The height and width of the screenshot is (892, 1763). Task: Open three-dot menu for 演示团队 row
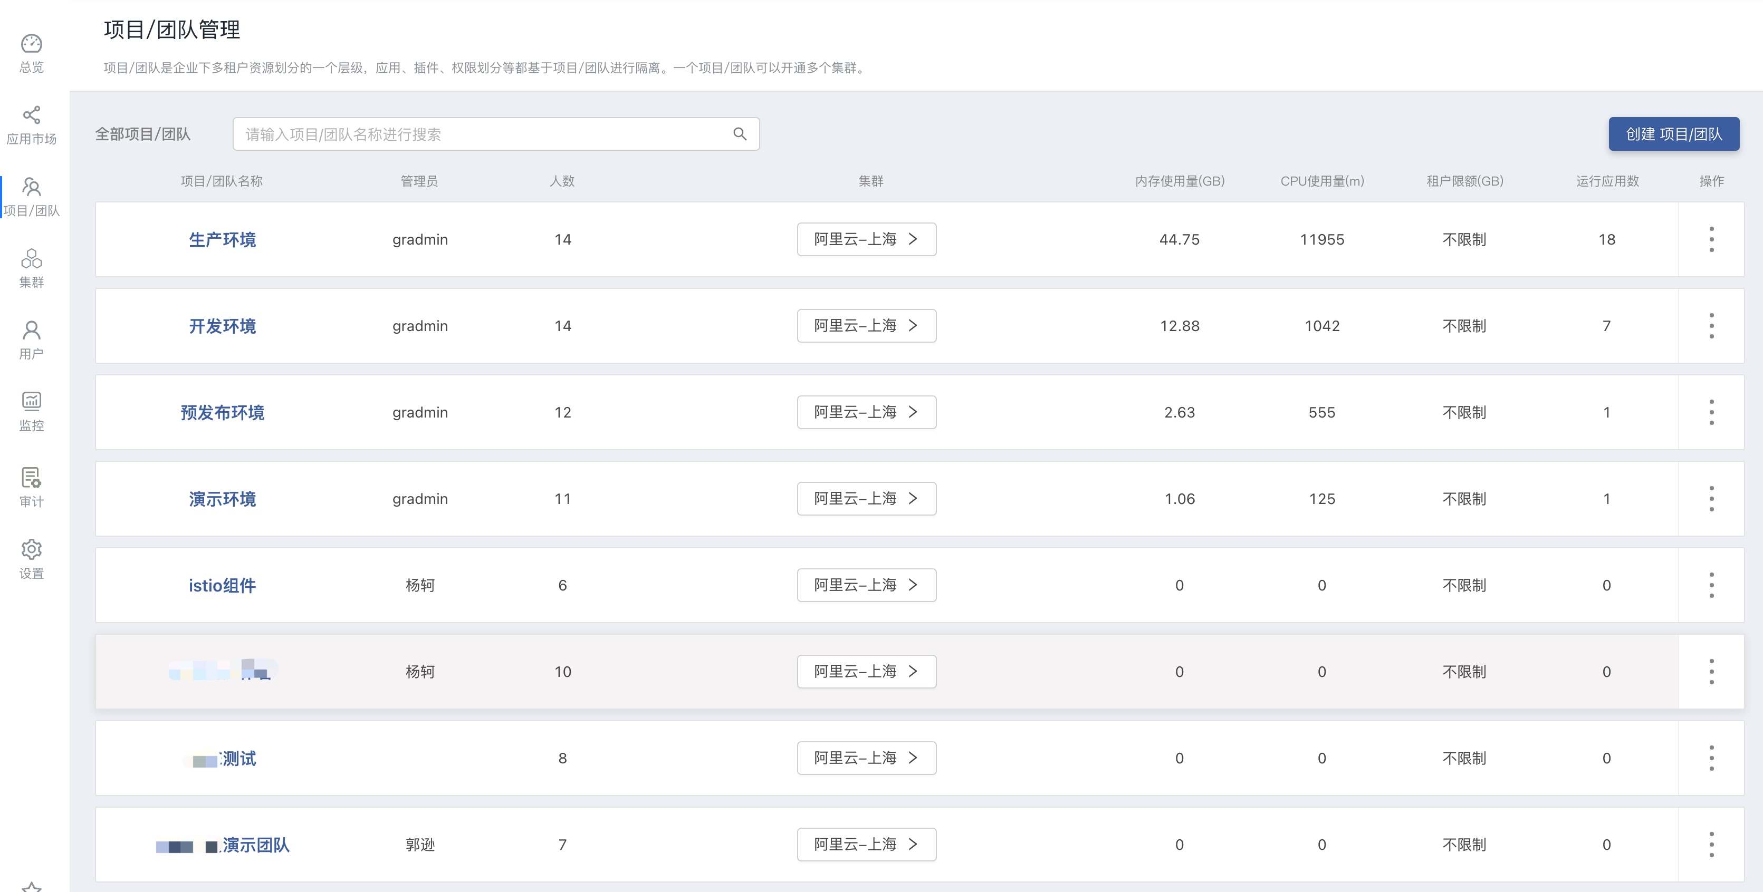(1711, 845)
